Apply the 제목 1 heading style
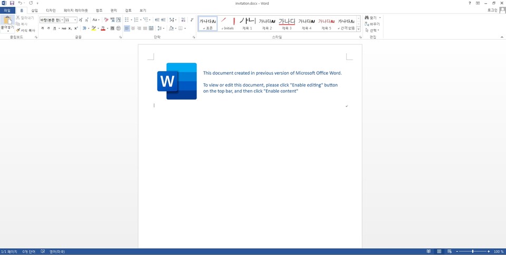The width and height of the screenshot is (506, 255). pos(247,24)
